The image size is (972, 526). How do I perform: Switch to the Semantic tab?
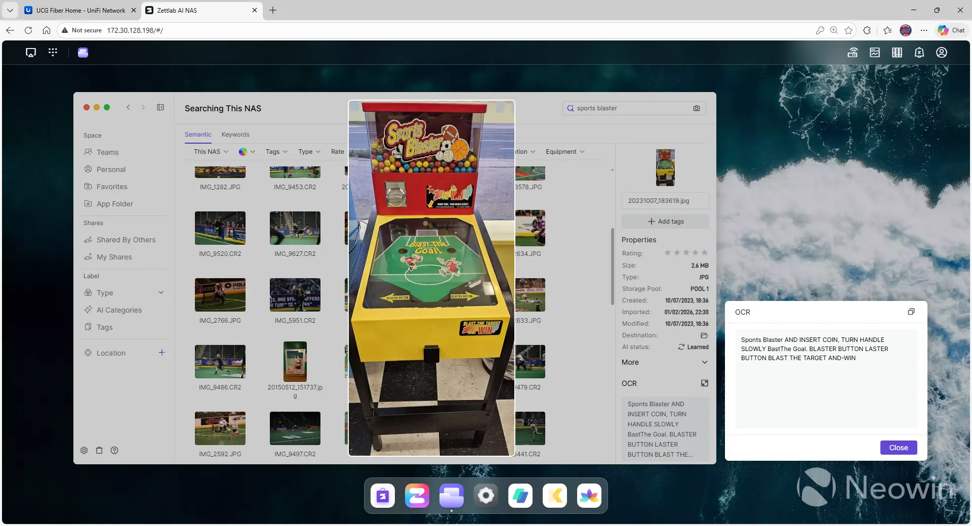point(198,135)
